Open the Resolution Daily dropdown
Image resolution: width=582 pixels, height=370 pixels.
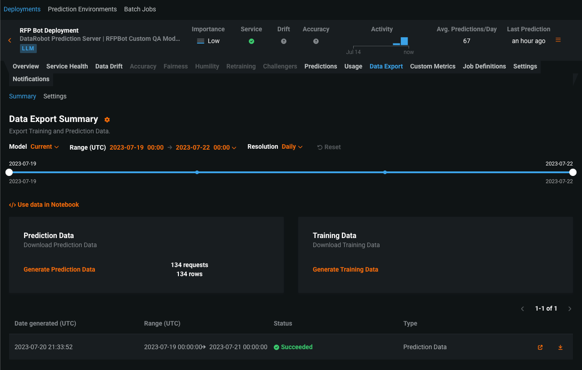pos(292,147)
